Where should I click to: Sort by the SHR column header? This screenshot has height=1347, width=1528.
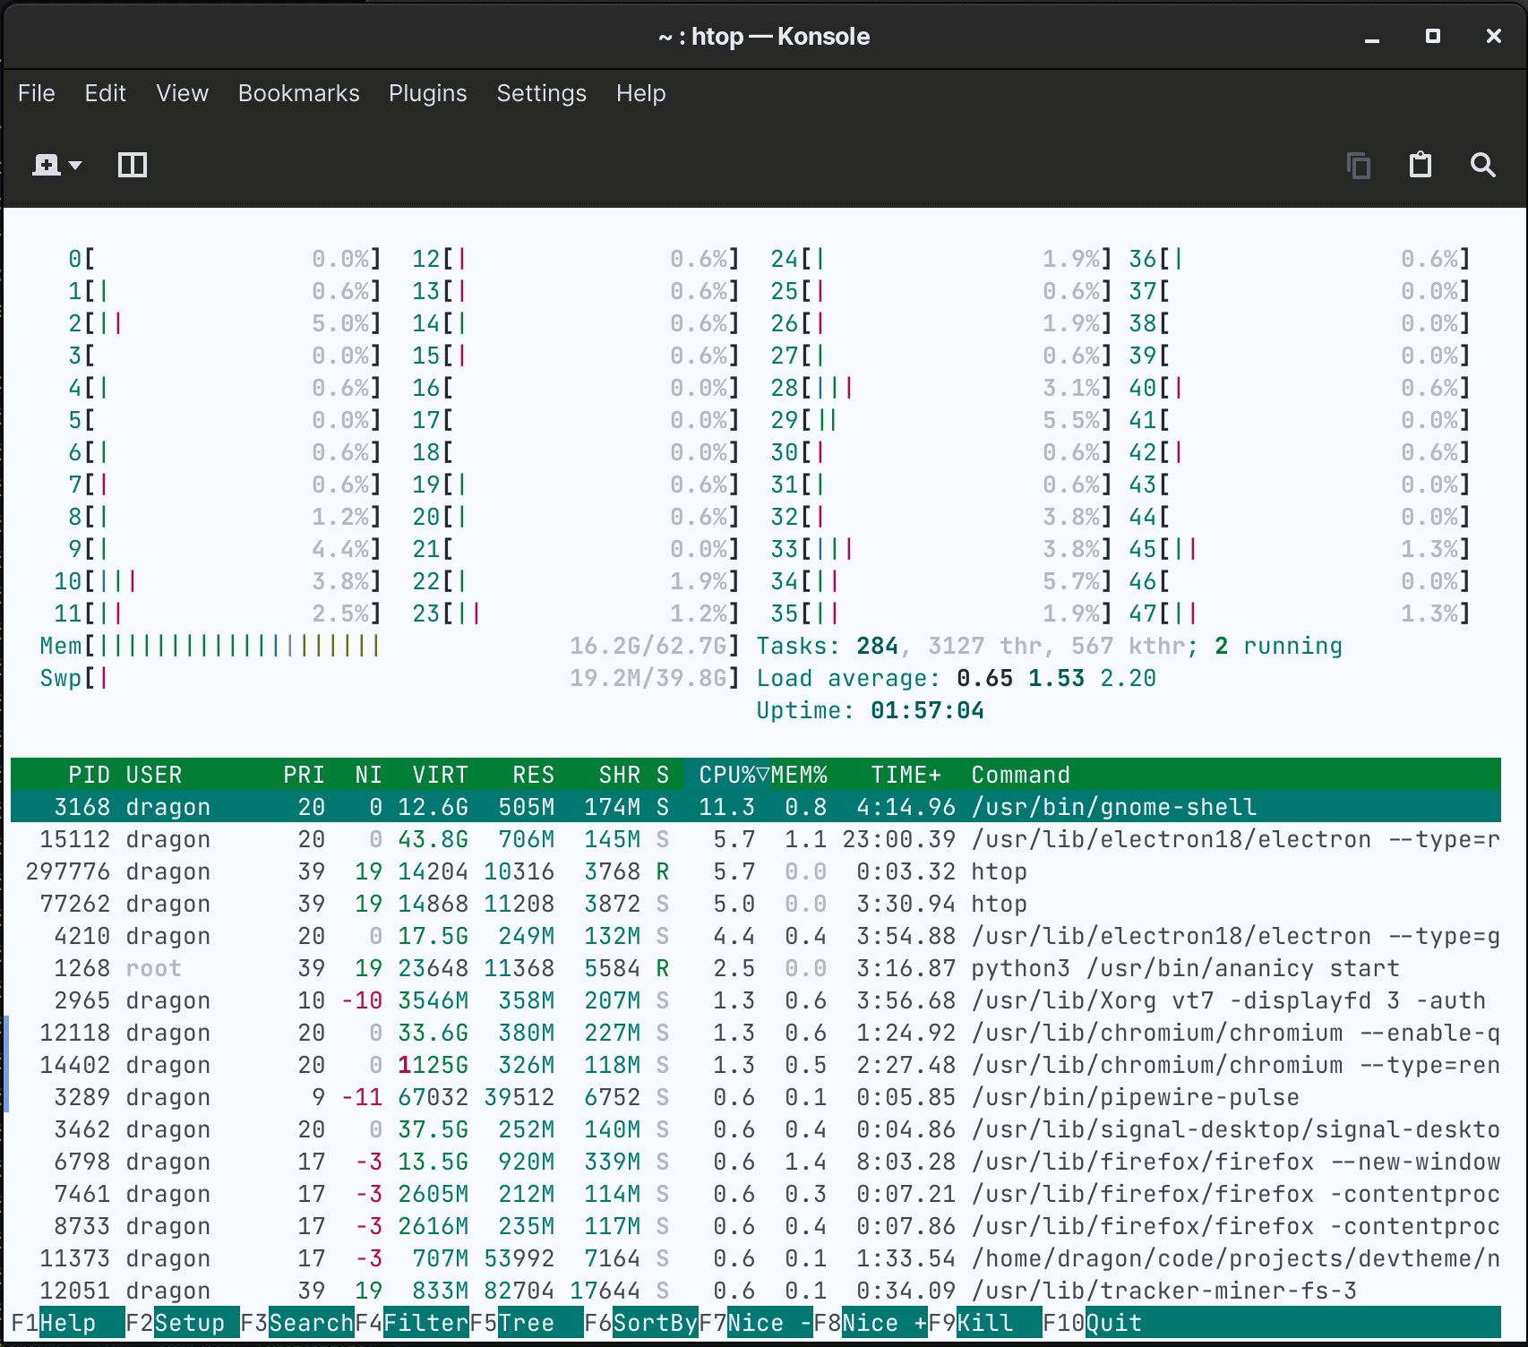(620, 775)
